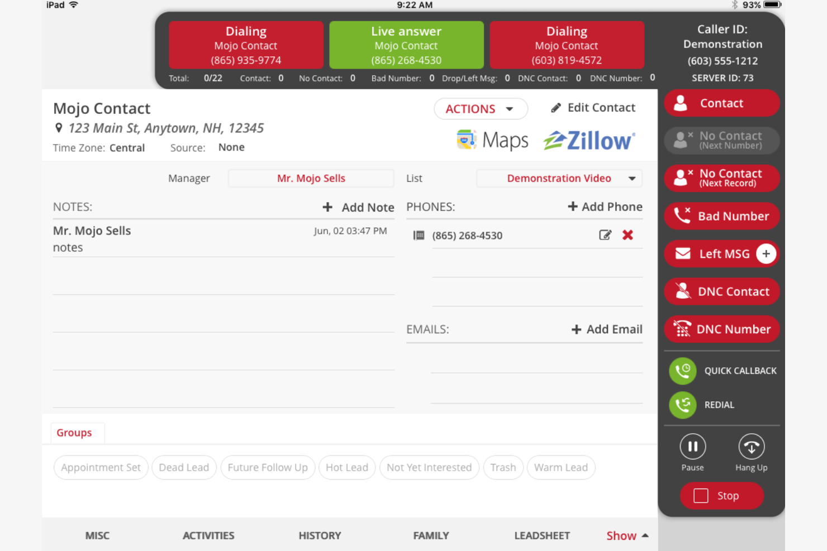Click Edit Contact

point(593,107)
